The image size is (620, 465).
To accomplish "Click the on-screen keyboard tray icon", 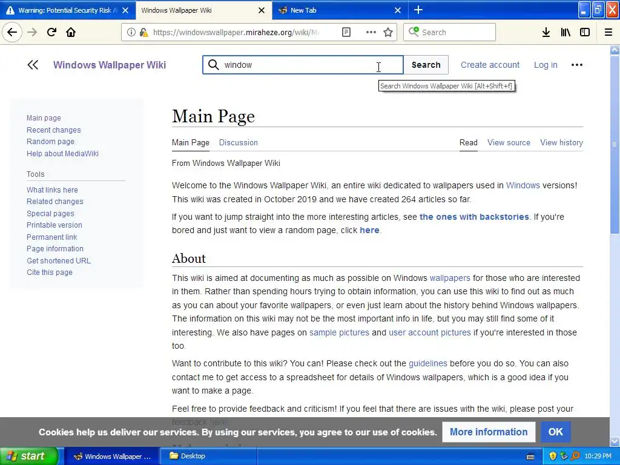I will (x=530, y=457).
